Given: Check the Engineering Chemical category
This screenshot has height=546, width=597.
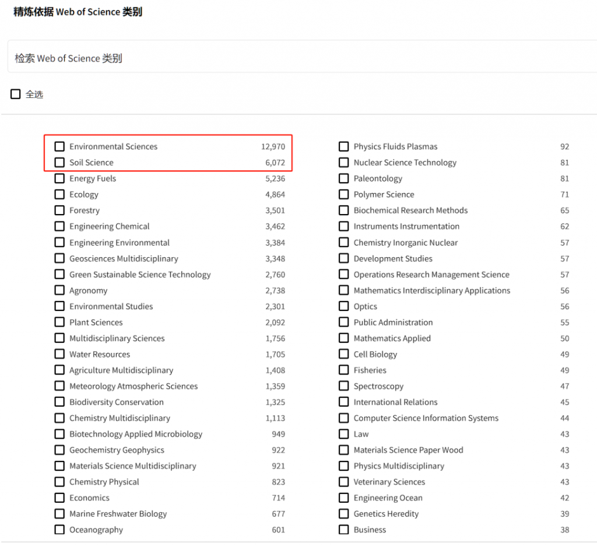Looking at the screenshot, I should tap(59, 226).
